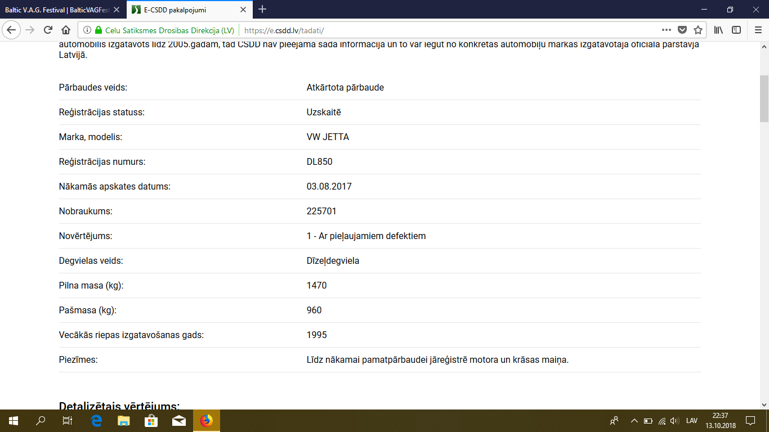Check battery status in the system tray
The height and width of the screenshot is (432, 769).
tap(648, 421)
